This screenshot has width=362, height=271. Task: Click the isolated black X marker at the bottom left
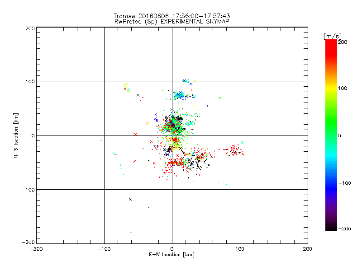(130, 199)
